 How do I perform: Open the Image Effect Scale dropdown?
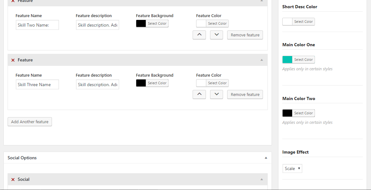[292, 168]
